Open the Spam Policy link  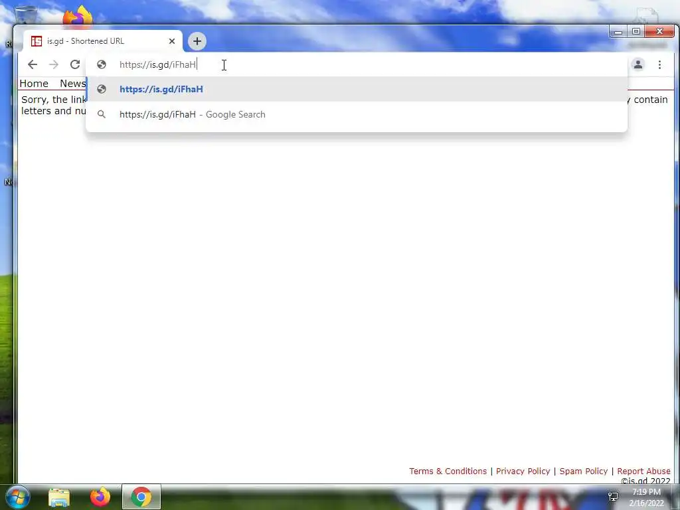pyautogui.click(x=583, y=471)
